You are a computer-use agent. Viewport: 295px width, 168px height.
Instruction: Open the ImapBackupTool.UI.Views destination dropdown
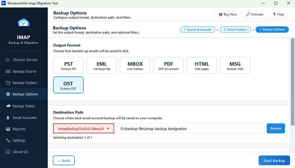84,128
